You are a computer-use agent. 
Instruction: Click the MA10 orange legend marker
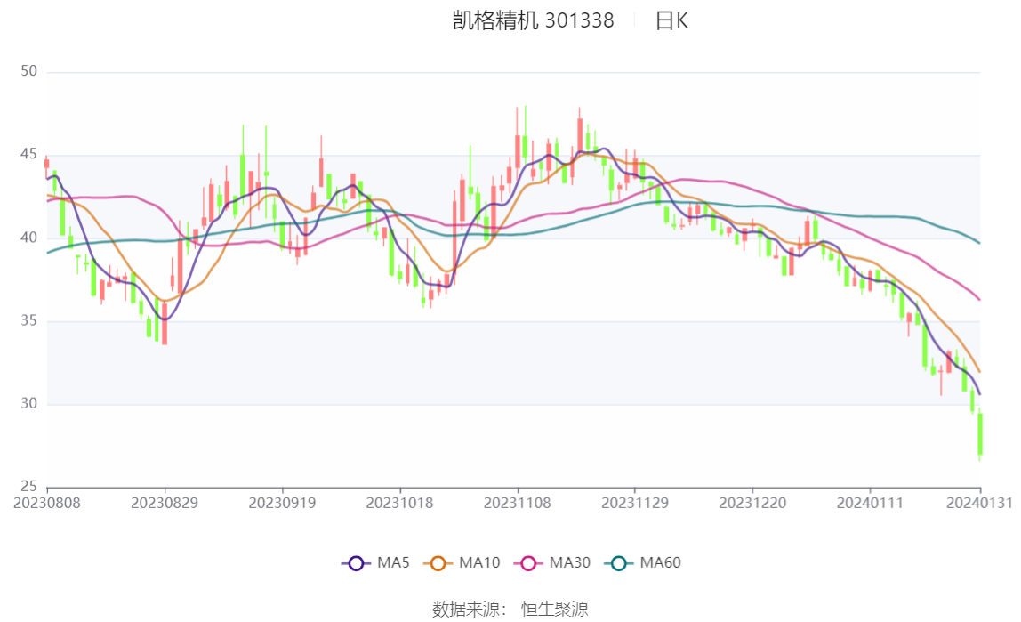click(438, 563)
